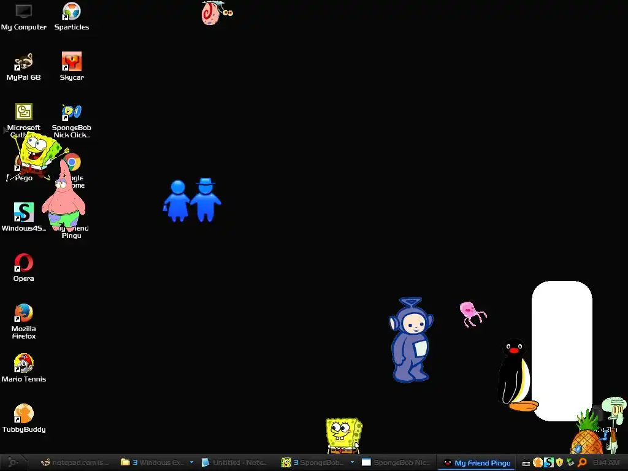This screenshot has height=471, width=628.
Task: Click the taskbar clock showing AM time
Action: coord(606,463)
